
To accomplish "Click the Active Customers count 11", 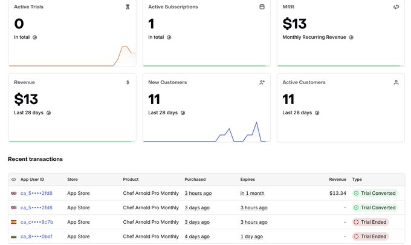I will pyautogui.click(x=288, y=99).
